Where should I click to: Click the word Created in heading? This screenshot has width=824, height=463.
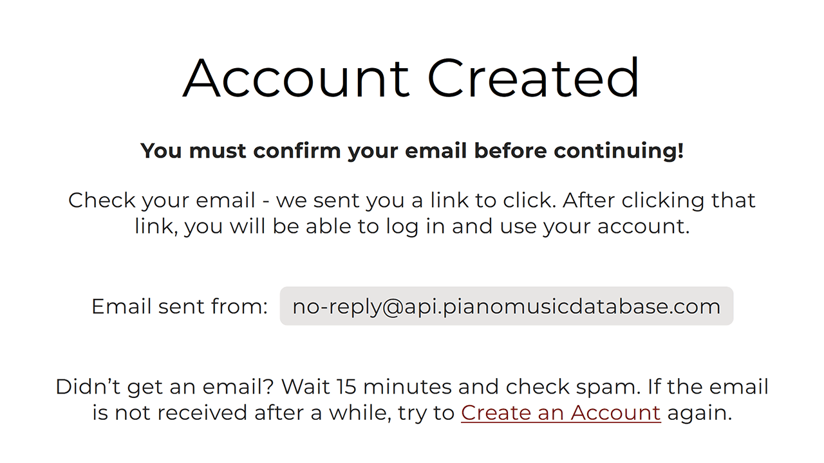point(534,77)
